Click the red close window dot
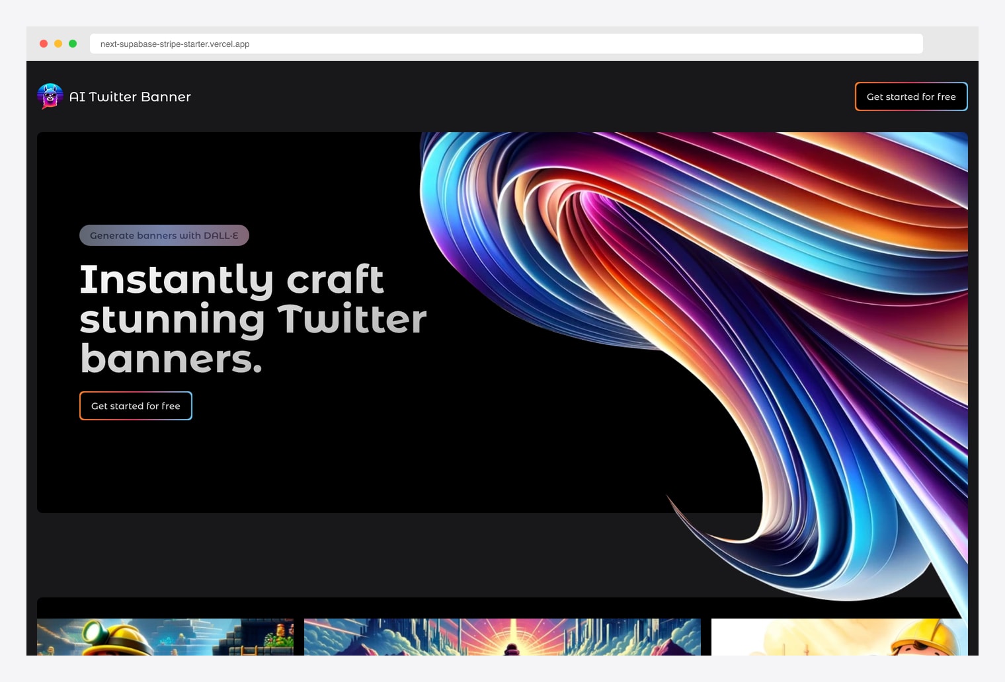The width and height of the screenshot is (1005, 682). pos(44,44)
